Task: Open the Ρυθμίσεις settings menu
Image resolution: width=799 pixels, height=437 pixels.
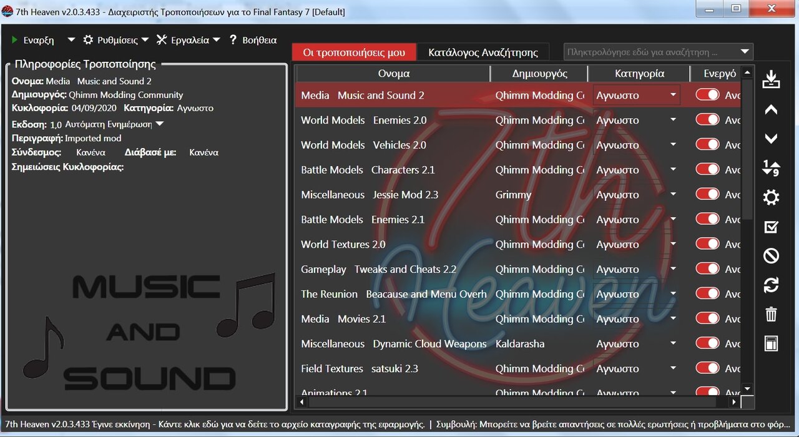Action: (116, 40)
